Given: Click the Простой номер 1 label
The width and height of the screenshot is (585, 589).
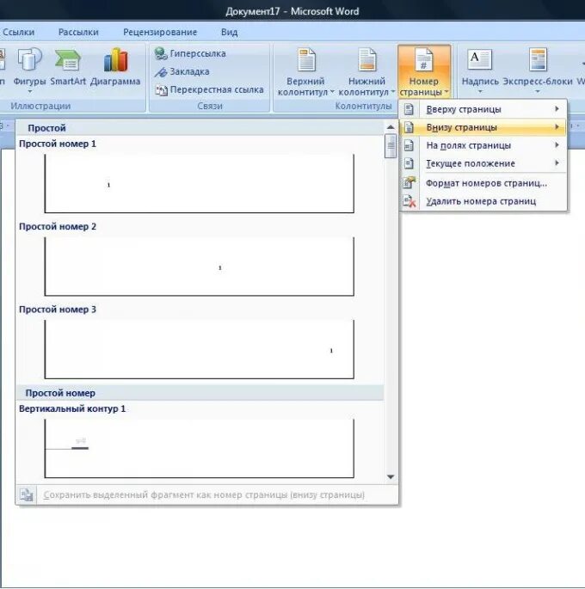Looking at the screenshot, I should (x=58, y=144).
